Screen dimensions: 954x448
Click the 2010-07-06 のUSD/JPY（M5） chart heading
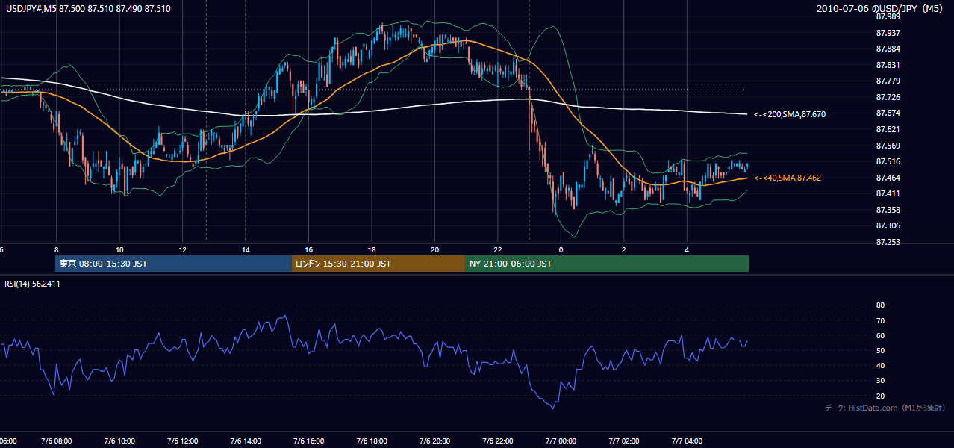(881, 9)
